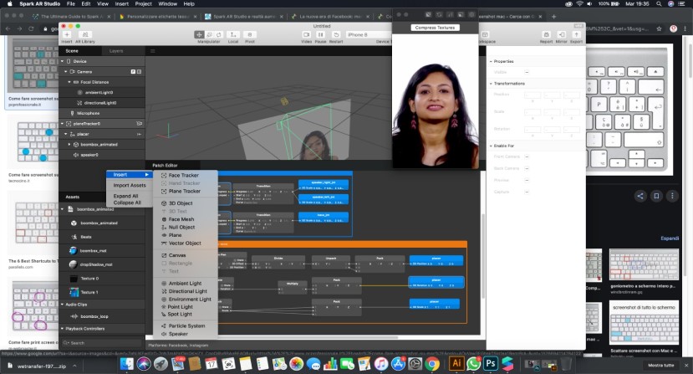Open new Chrome tab with plus button

click(553, 17)
